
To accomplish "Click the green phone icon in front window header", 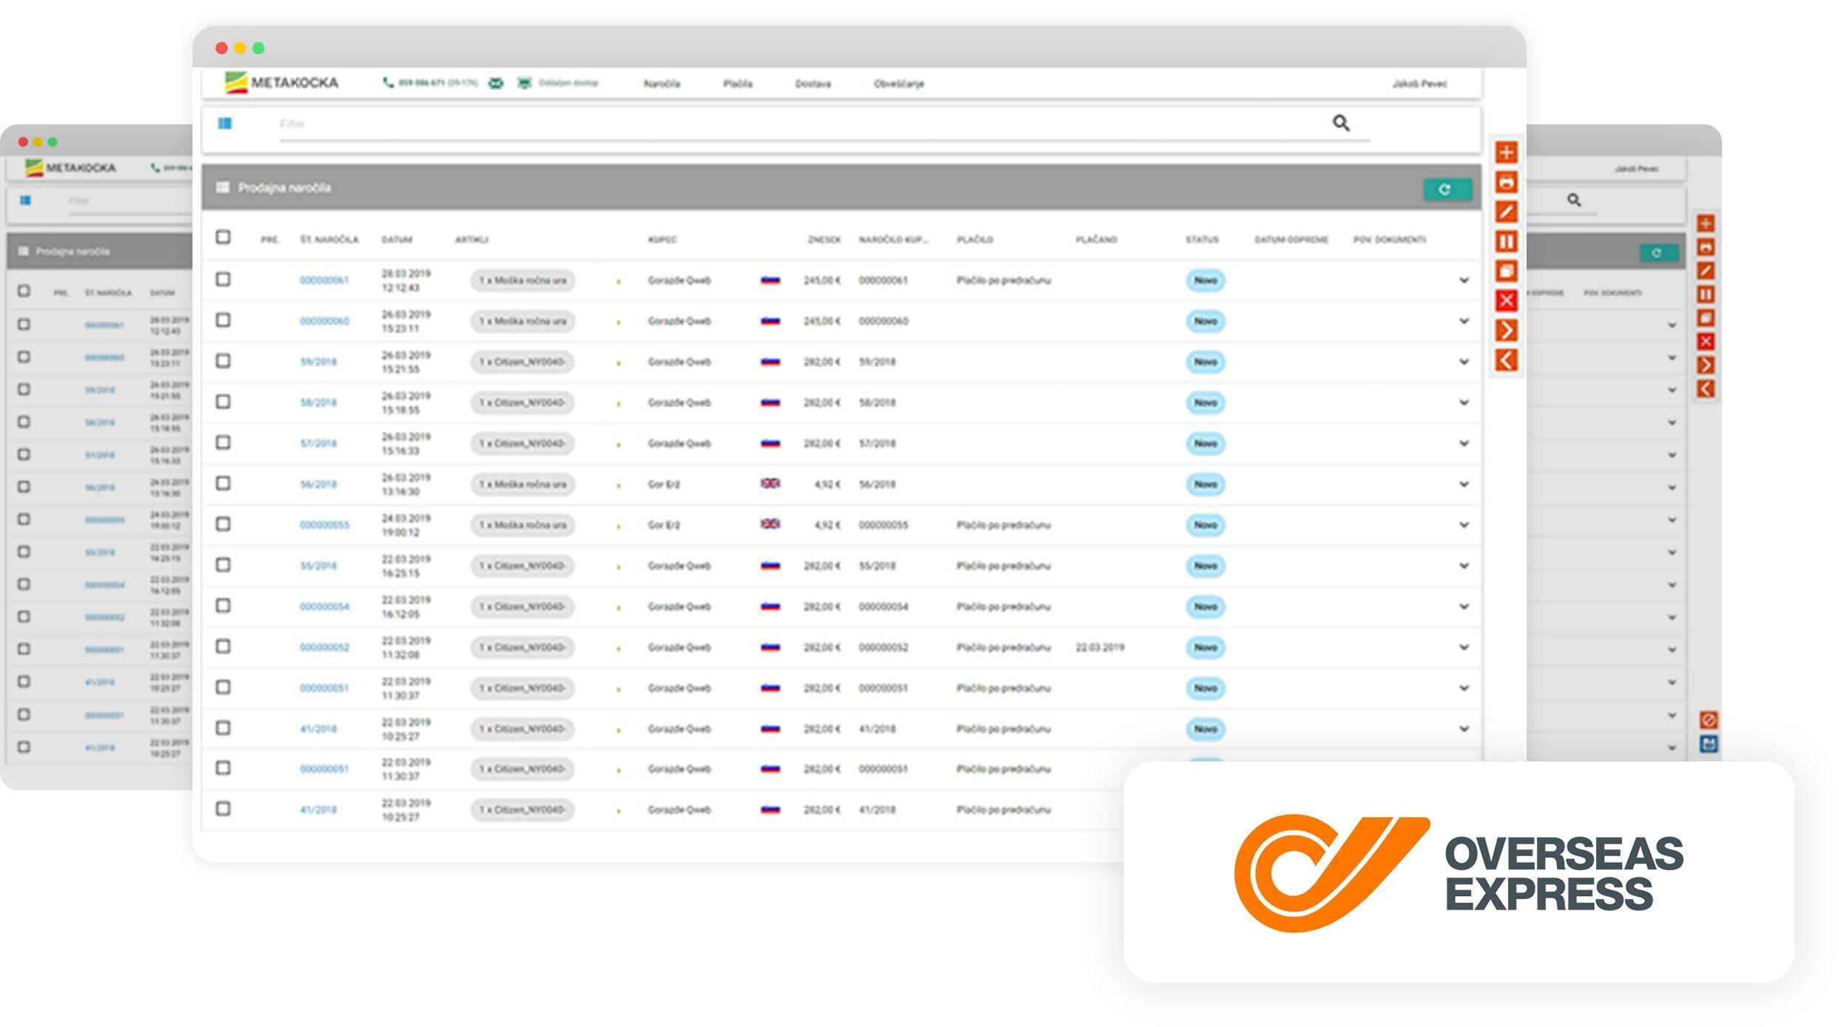I will [x=387, y=83].
